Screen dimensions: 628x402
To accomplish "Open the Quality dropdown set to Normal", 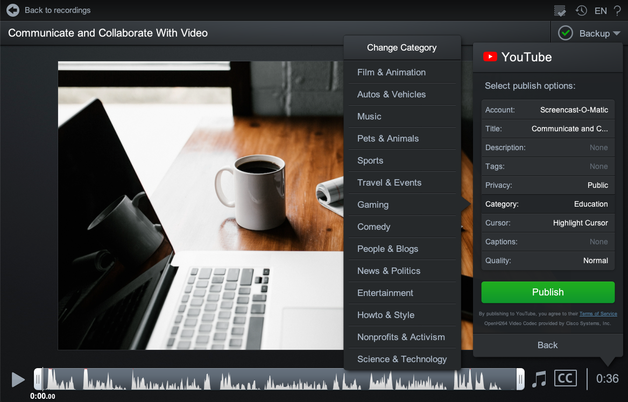I will click(x=548, y=260).
